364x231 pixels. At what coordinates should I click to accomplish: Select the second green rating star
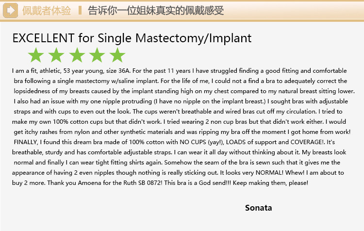click(x=56, y=55)
